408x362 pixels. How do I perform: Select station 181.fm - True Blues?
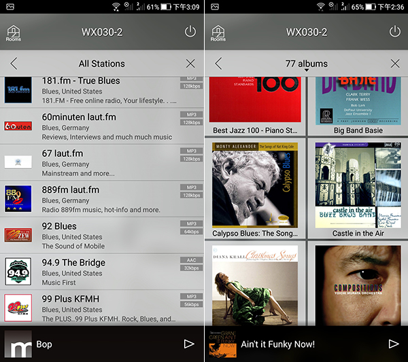click(x=81, y=81)
